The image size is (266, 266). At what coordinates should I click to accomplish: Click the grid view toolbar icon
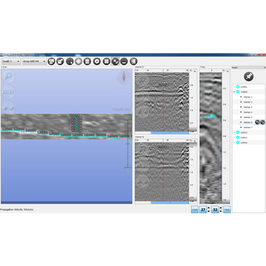[106, 61]
